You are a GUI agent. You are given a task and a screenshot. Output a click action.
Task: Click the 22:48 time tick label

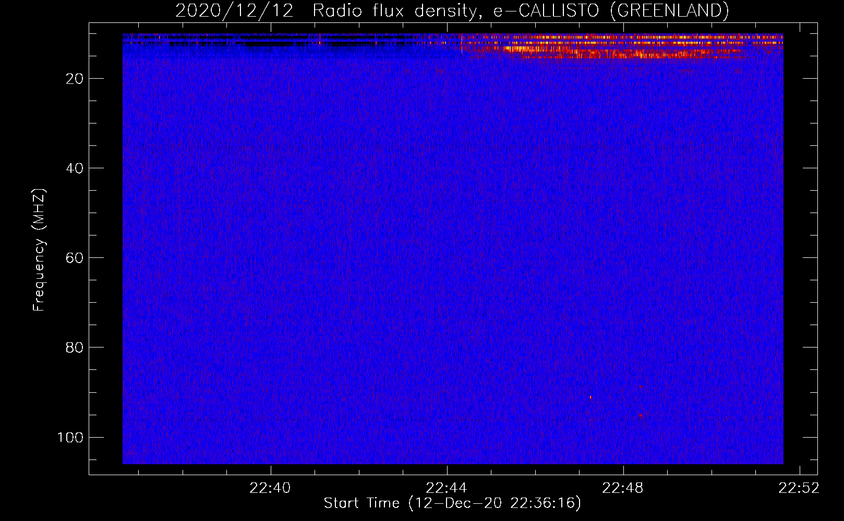pos(623,488)
